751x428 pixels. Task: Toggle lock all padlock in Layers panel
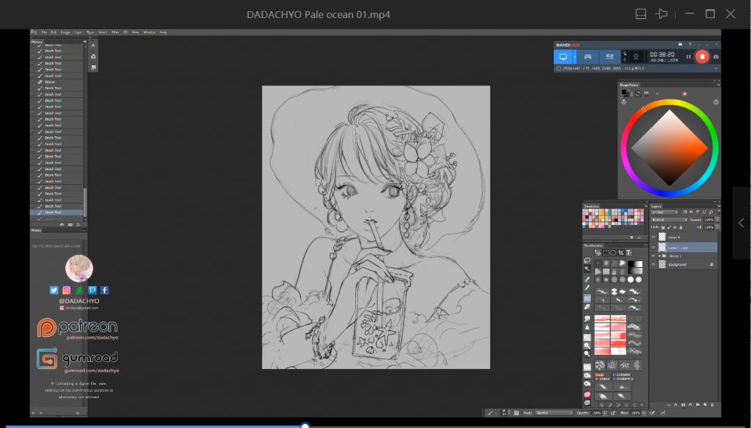681,227
